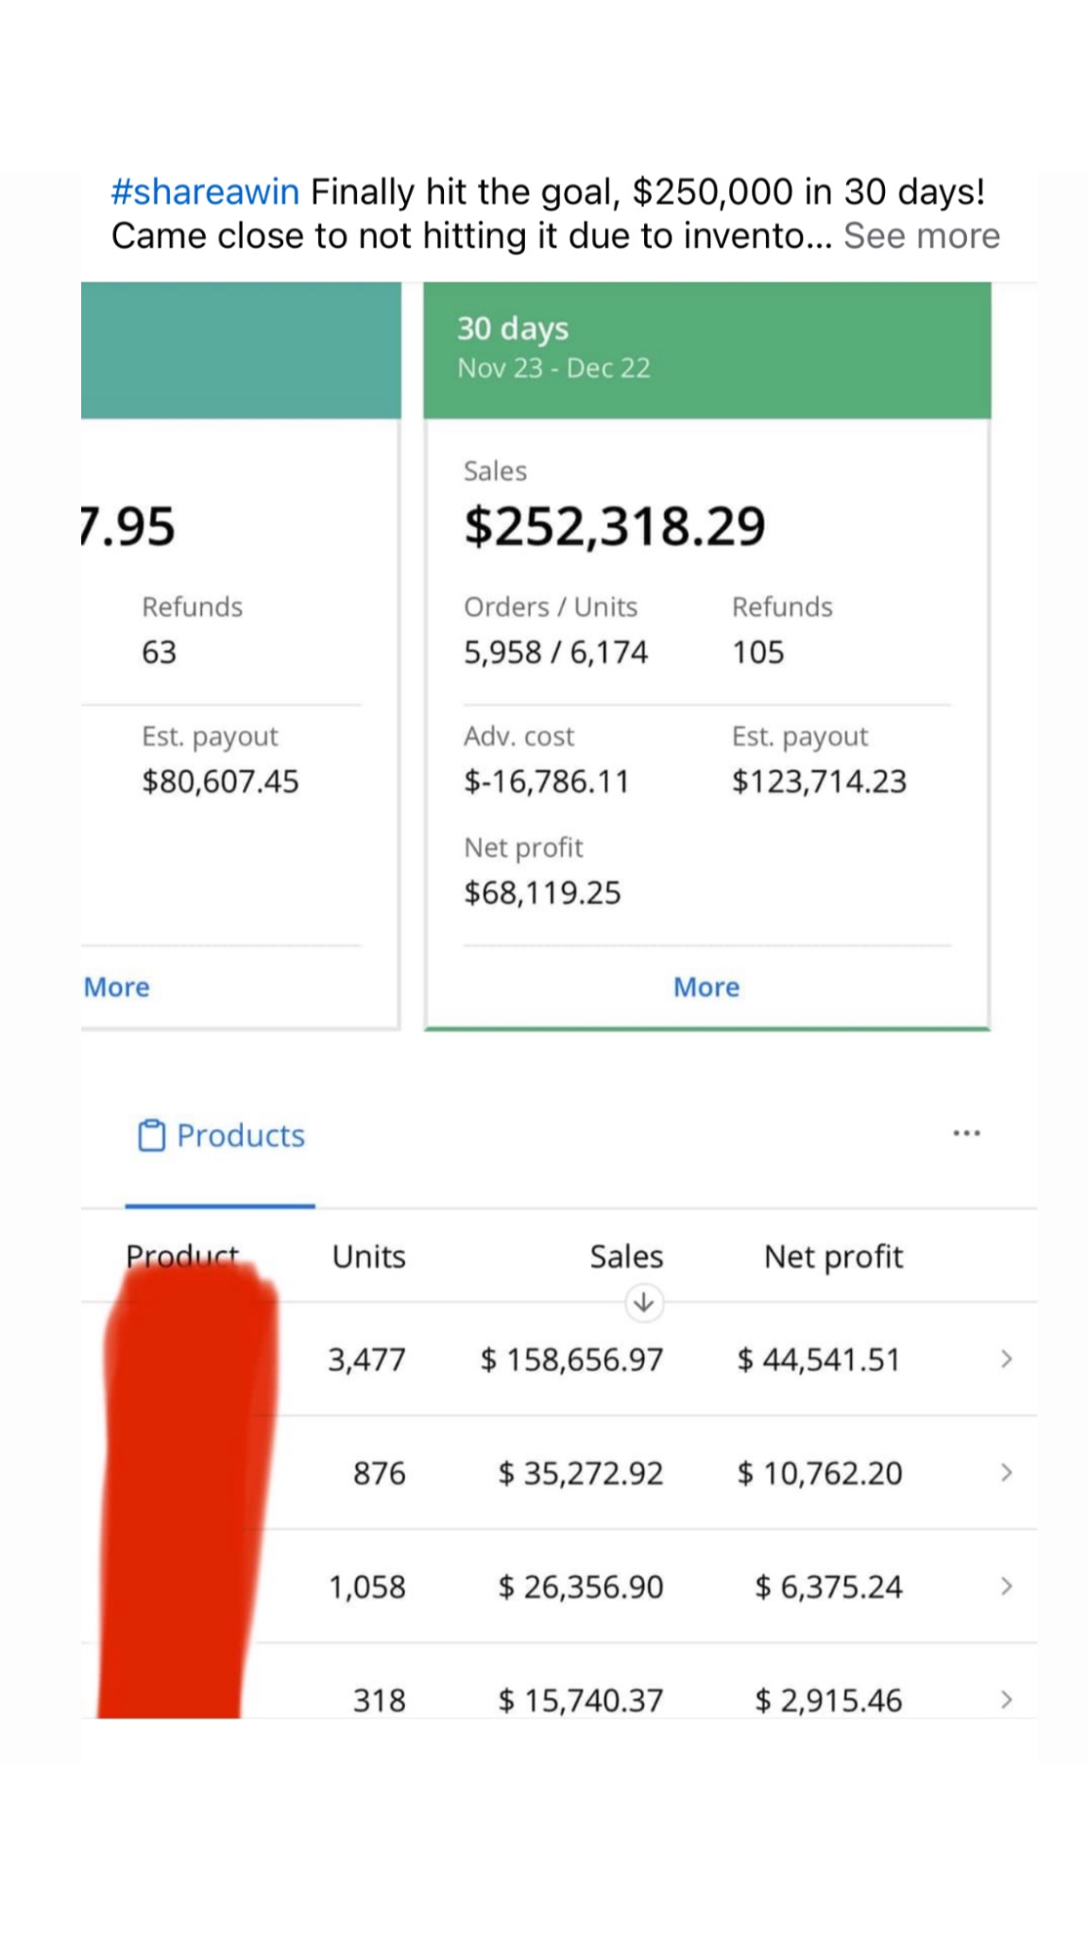This screenshot has height=1935, width=1088.
Task: Select the Nov 23 - Dec 22 date range header
Action: (x=552, y=368)
